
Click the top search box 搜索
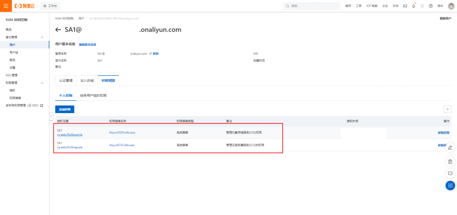[x=311, y=6]
